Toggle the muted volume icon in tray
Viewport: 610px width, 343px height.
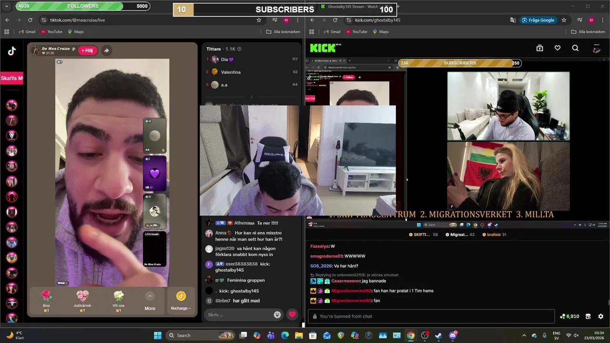(576, 335)
